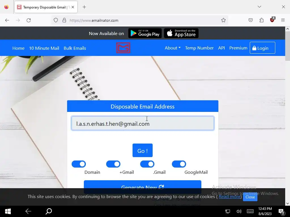The image size is (290, 217).
Task: Click the Login button
Action: pyautogui.click(x=263, y=48)
